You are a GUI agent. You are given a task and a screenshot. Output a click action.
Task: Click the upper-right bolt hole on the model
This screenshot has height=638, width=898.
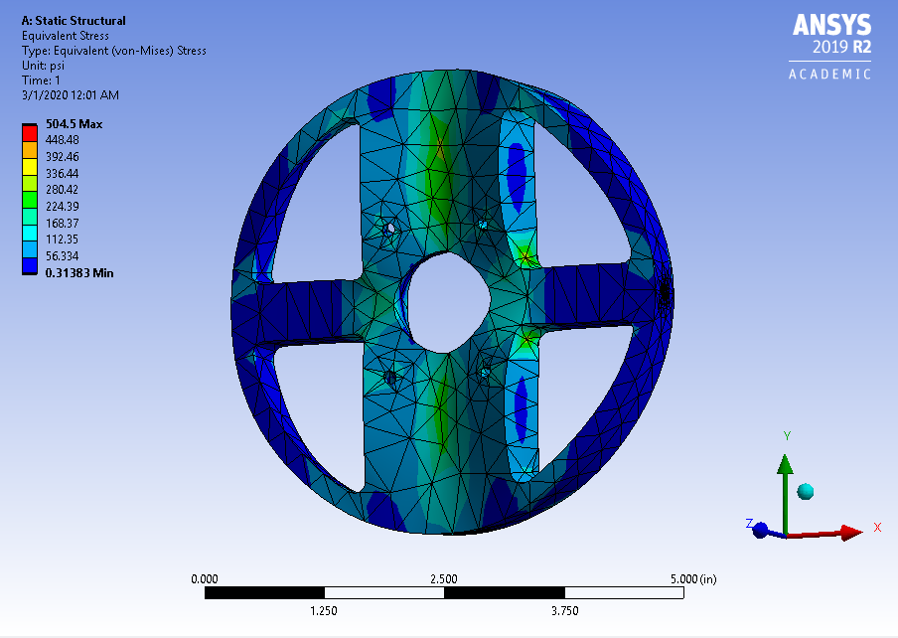point(483,225)
